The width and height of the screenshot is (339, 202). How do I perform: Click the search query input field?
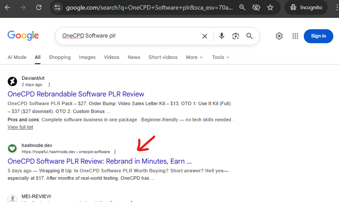pos(131,36)
